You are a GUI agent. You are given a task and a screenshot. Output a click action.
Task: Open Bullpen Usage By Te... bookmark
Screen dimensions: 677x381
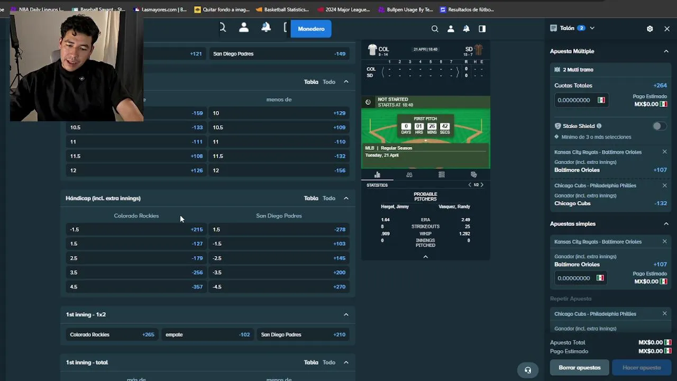pos(405,10)
